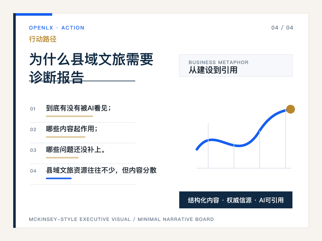Screen dimensions: 322x241
Task: Click list item '县域文旅资源往往不少，但内容分散'
Action: point(101,170)
